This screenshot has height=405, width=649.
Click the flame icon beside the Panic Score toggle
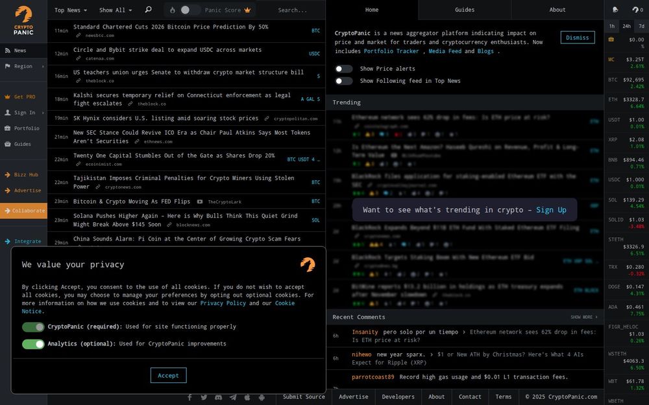tap(173, 10)
